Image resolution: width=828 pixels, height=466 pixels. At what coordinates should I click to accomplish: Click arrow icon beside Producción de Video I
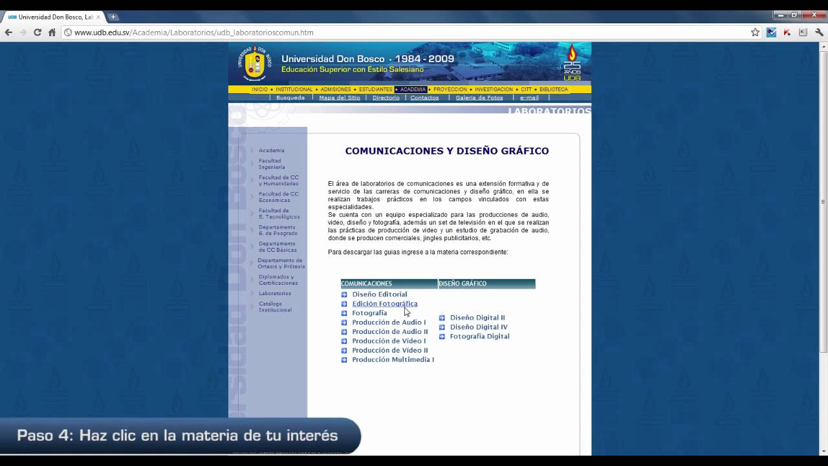tap(344, 341)
